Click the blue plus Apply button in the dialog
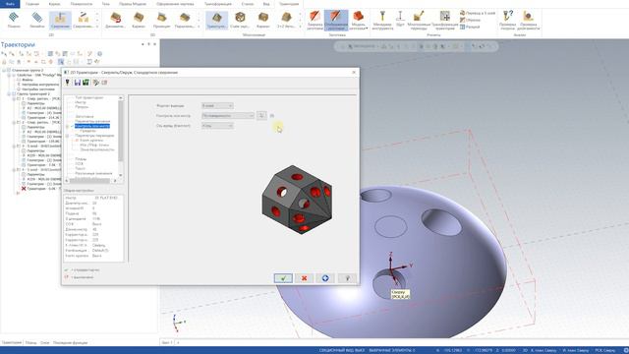Image resolution: width=629 pixels, height=354 pixels. pyautogui.click(x=325, y=278)
